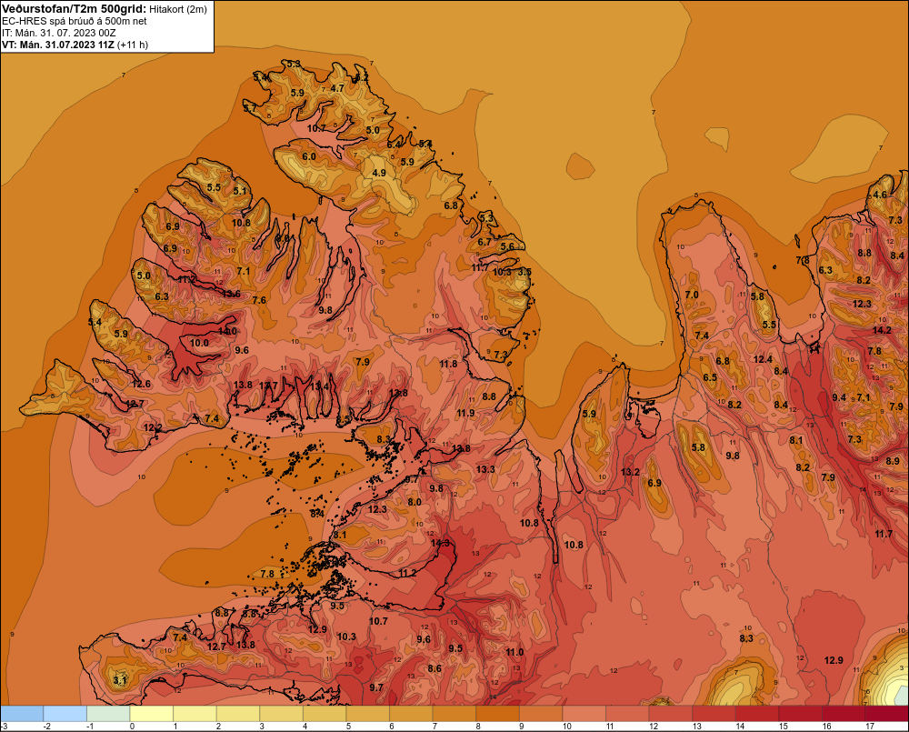Click the 13.6 temperature value
909x732 pixels.
click(231, 294)
